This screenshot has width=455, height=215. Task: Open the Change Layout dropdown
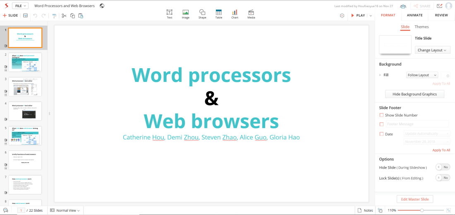432,50
